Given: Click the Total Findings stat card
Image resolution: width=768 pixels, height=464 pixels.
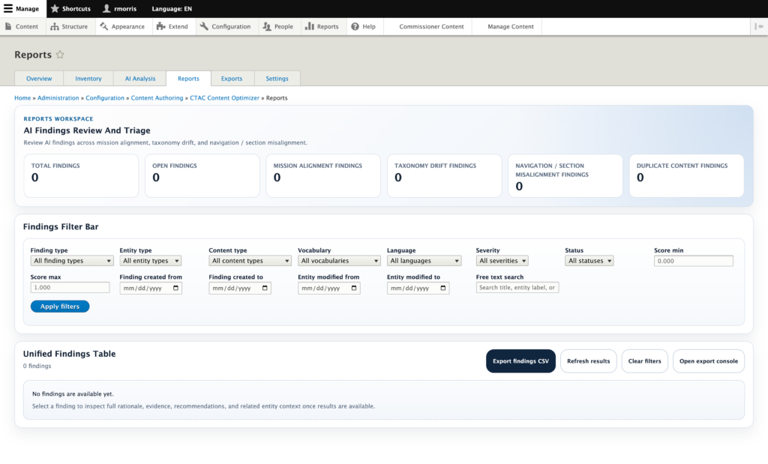Looking at the screenshot, I should coord(81,175).
